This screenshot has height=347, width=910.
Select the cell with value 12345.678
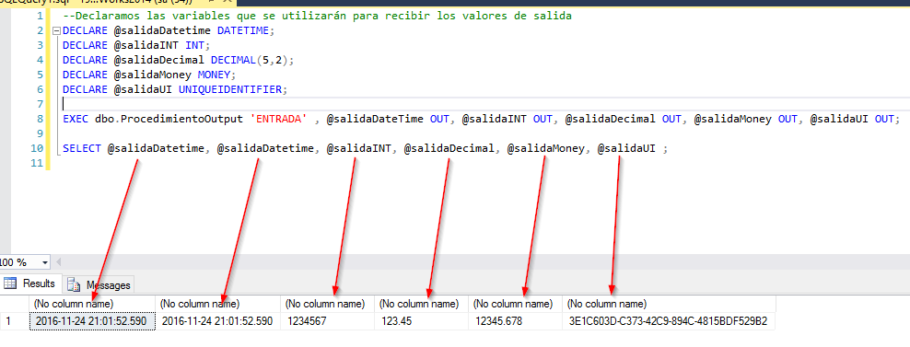click(516, 321)
